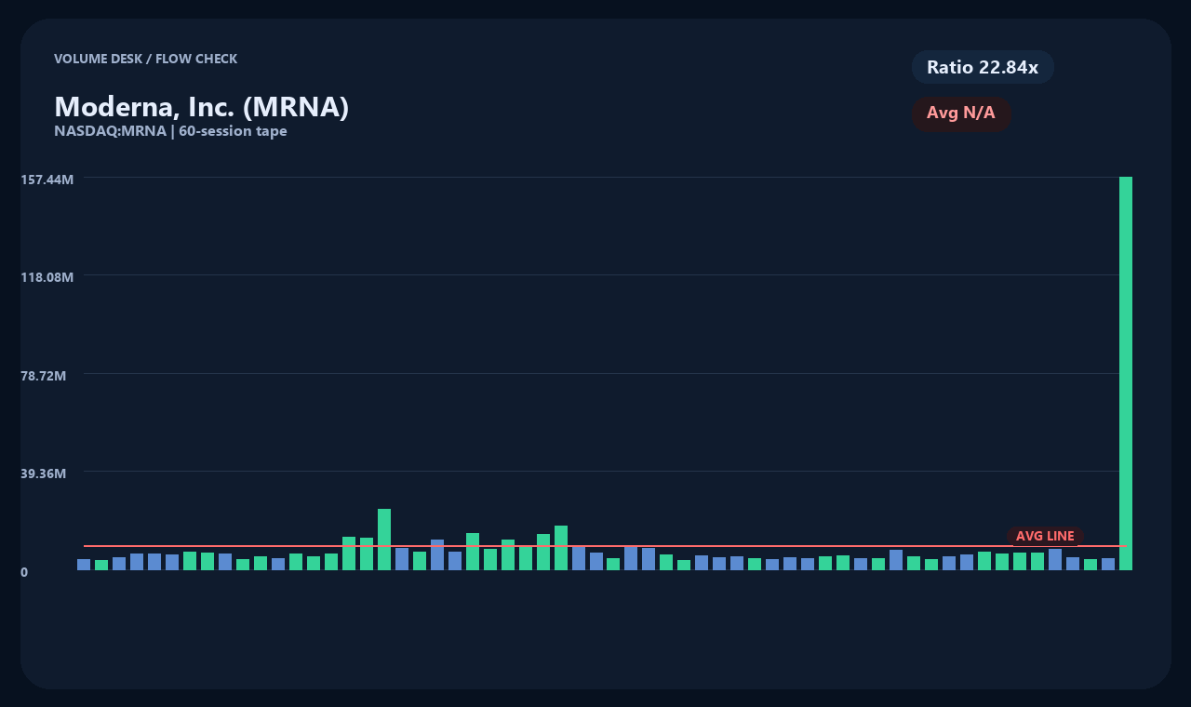
Task: Click the Ratio 22.84x badge
Action: point(983,67)
